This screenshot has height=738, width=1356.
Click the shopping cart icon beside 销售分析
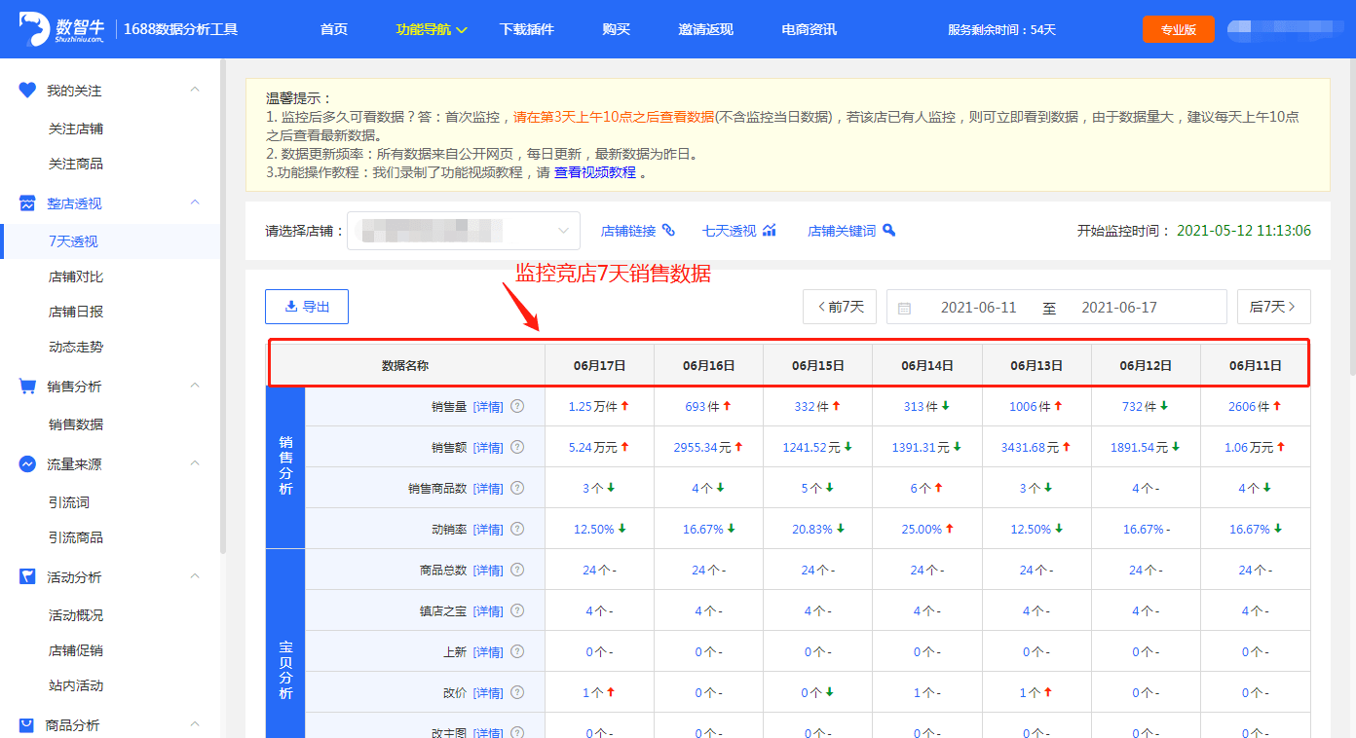click(x=28, y=387)
